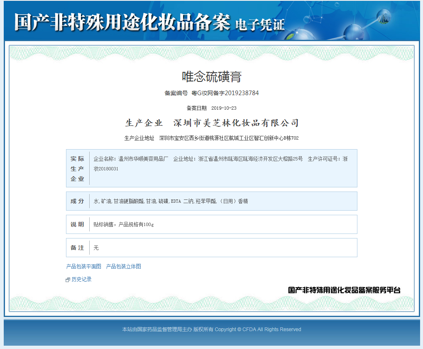Click the header title 国产非特殊用途化妆品备案

(x=122, y=22)
